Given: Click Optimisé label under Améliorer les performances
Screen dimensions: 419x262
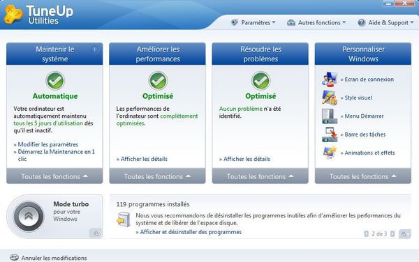Looking at the screenshot, I should click(158, 96).
